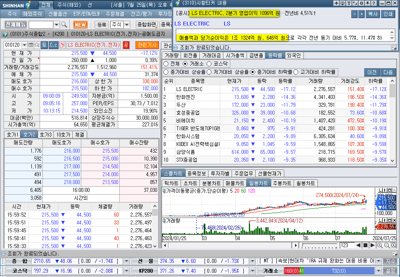Click the plus icon in the news ticker title bar
The height and width of the screenshot is (277, 400).
[x=336, y=3]
